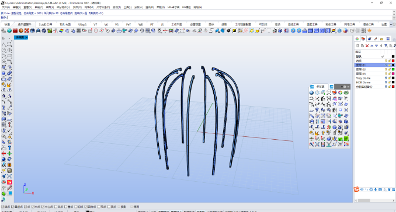Click the red box icon in top toolbar

click(15, 30)
